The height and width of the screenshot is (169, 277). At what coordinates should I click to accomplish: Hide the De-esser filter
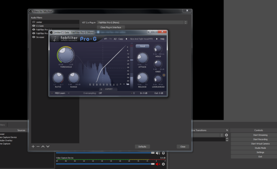pos(34,37)
